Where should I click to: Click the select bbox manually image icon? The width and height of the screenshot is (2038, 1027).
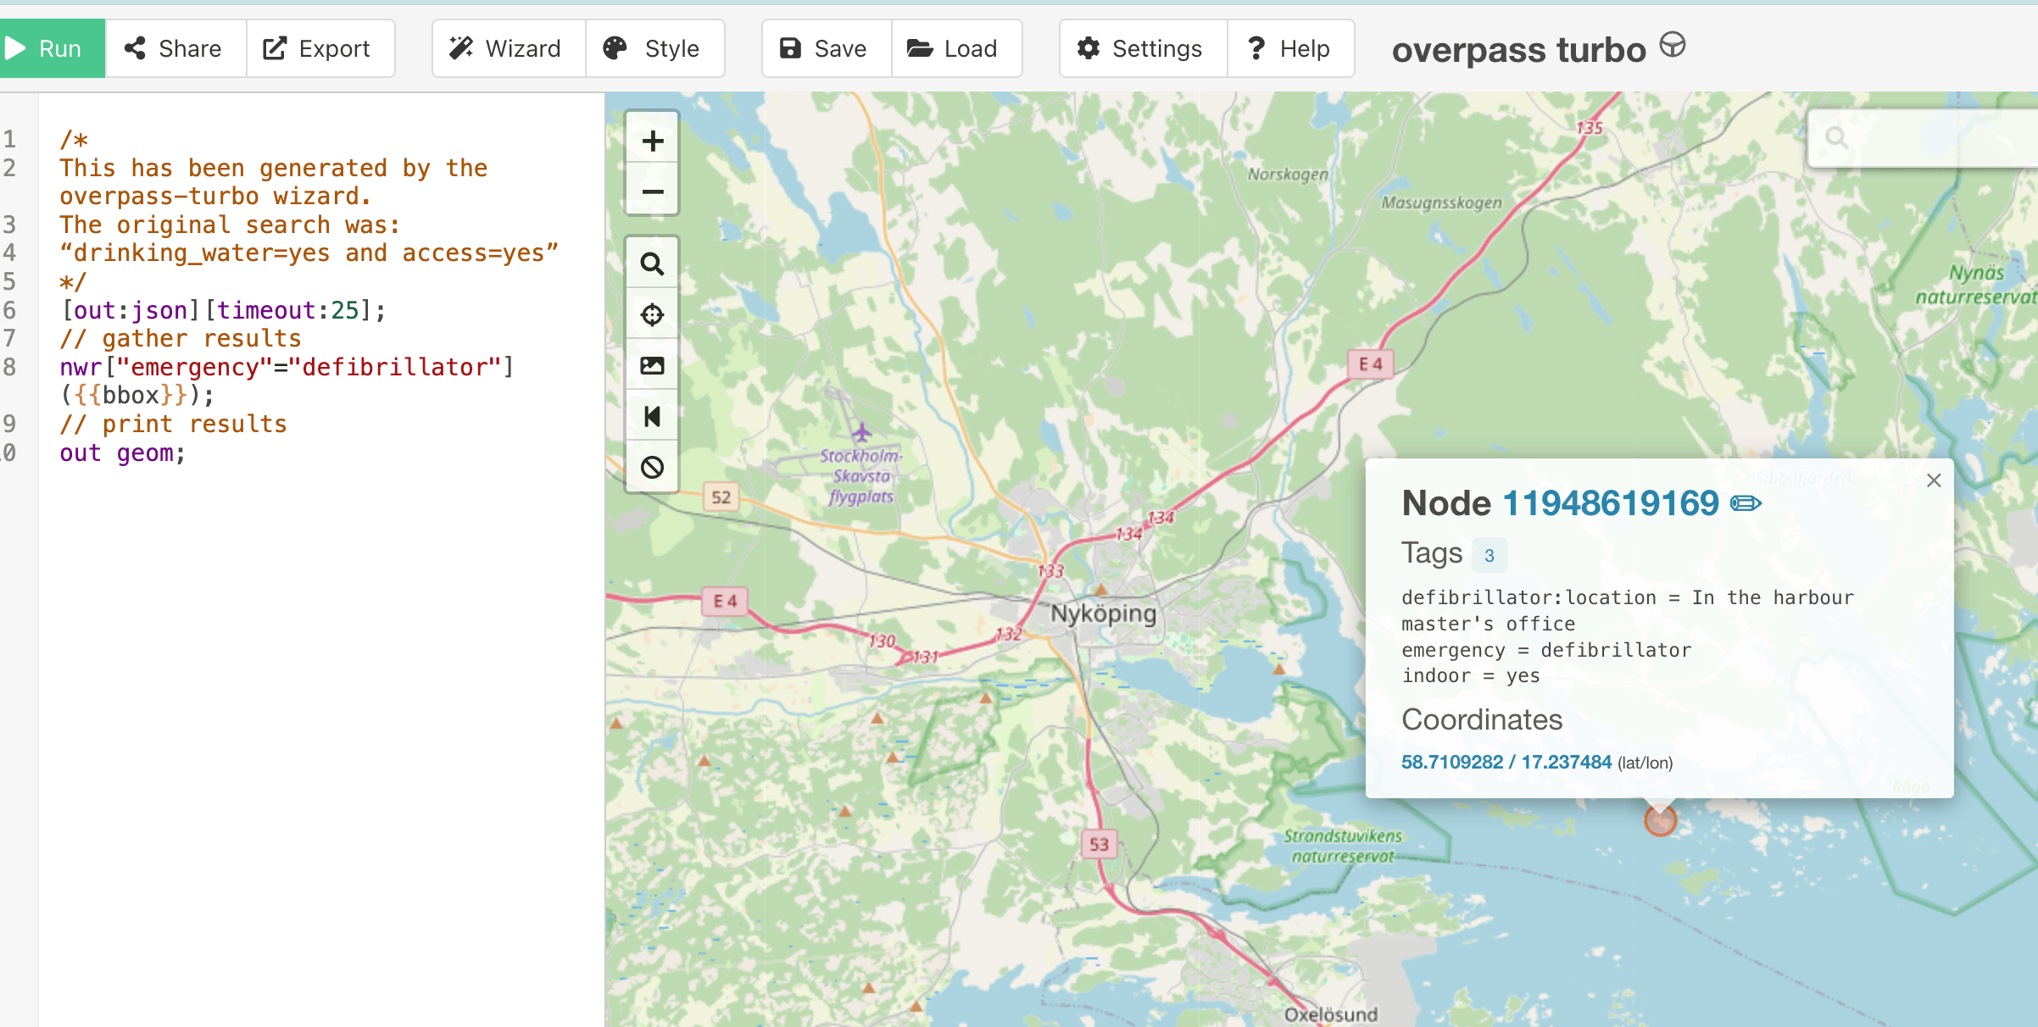(x=652, y=366)
